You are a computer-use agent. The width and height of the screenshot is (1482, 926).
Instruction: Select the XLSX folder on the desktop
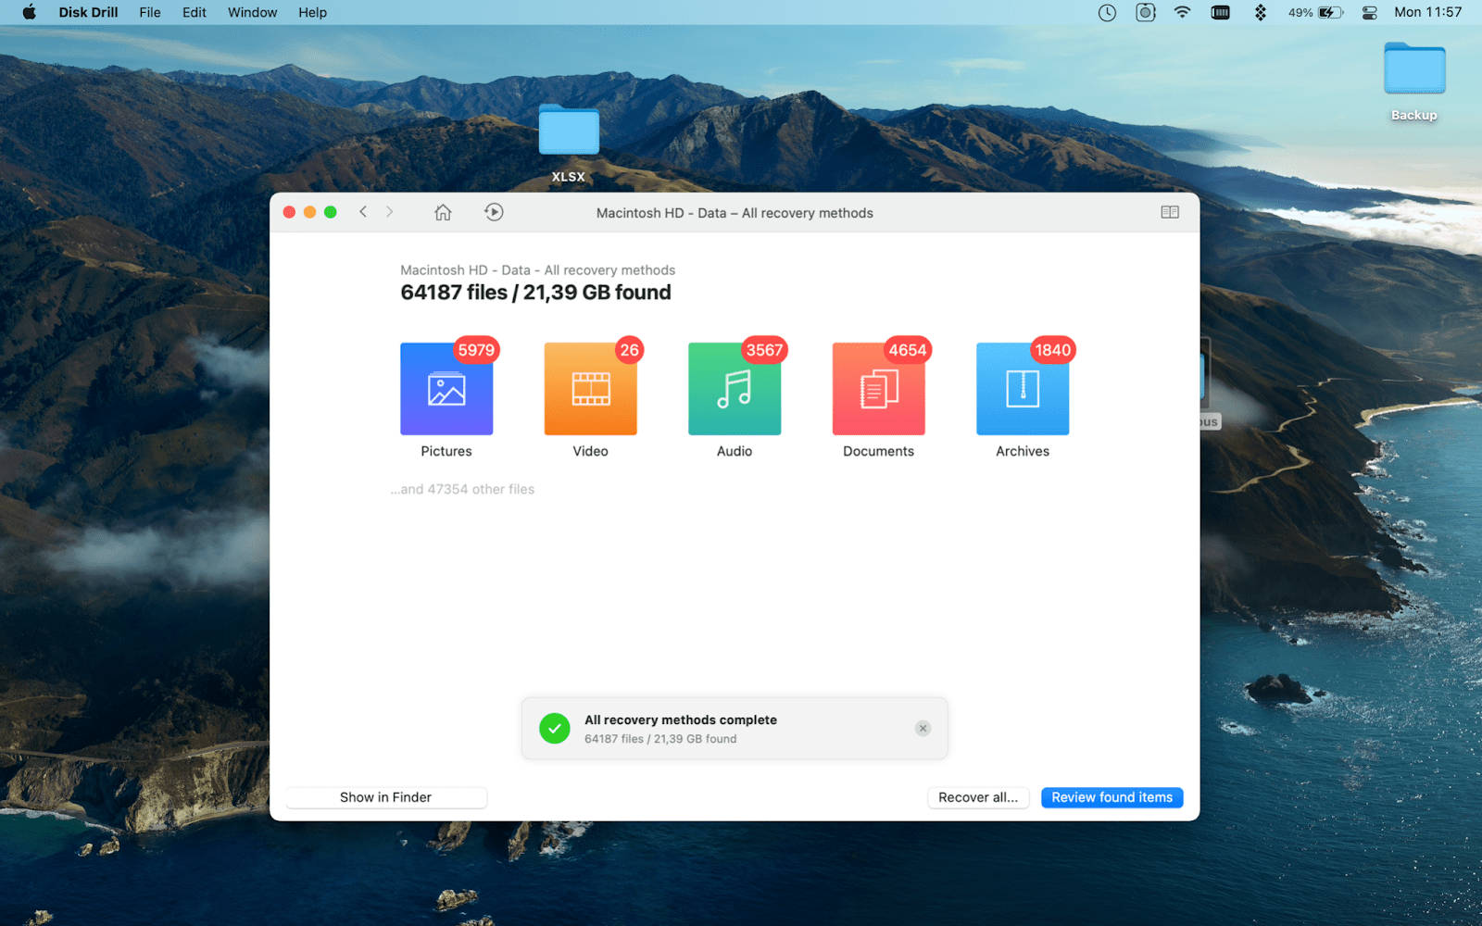point(569,143)
